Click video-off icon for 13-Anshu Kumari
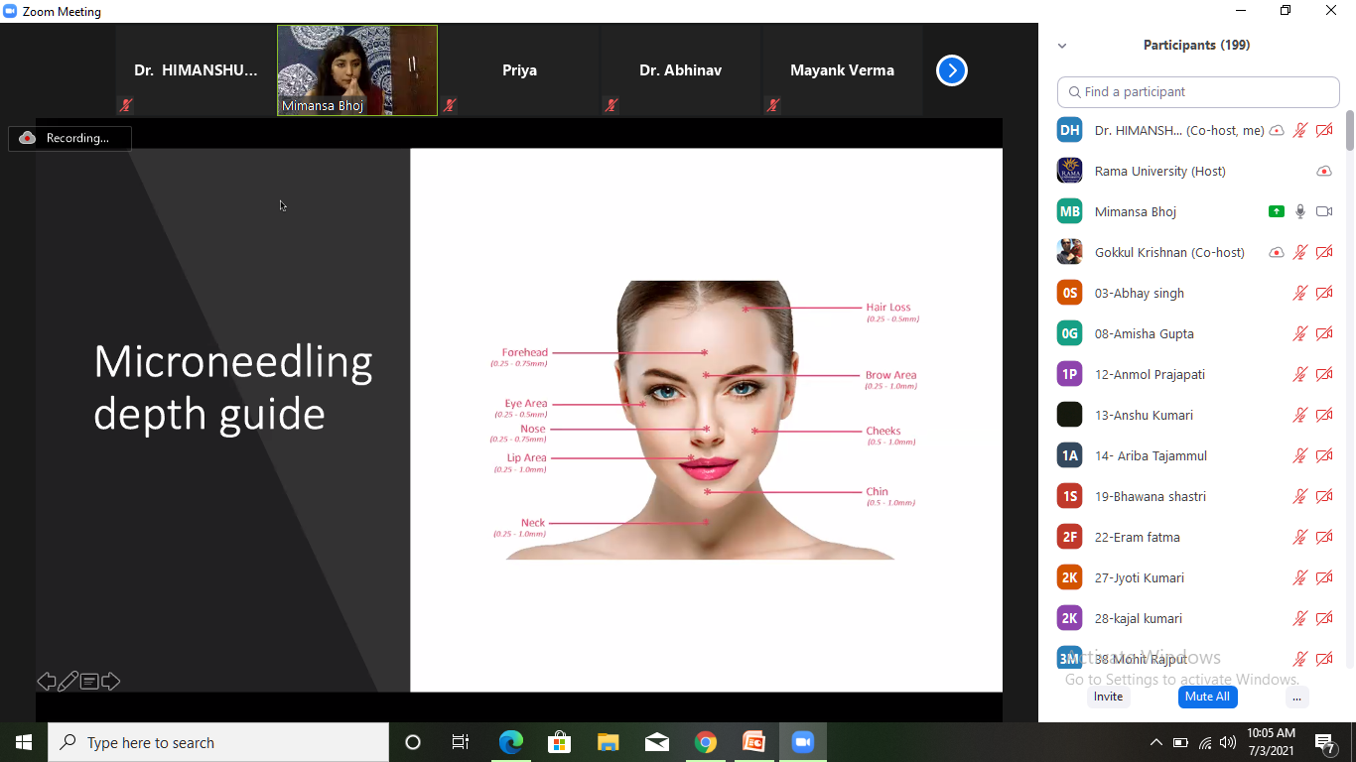The image size is (1356, 762). 1324,416
